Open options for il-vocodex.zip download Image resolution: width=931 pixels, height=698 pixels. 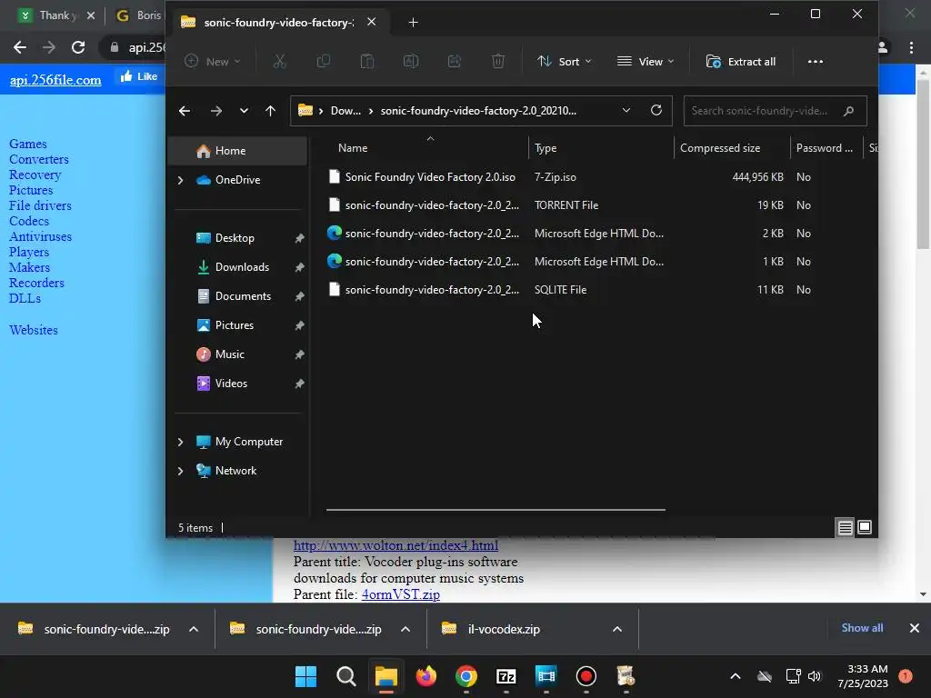pos(617,629)
